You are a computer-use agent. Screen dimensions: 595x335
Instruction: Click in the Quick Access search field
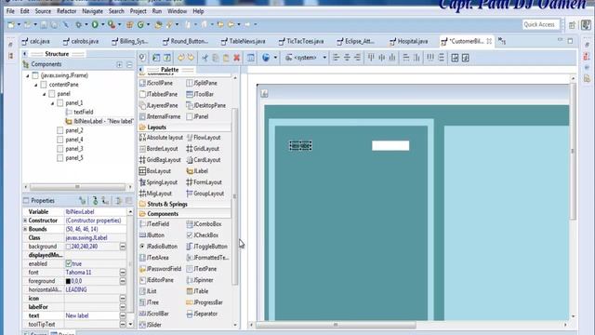point(540,25)
